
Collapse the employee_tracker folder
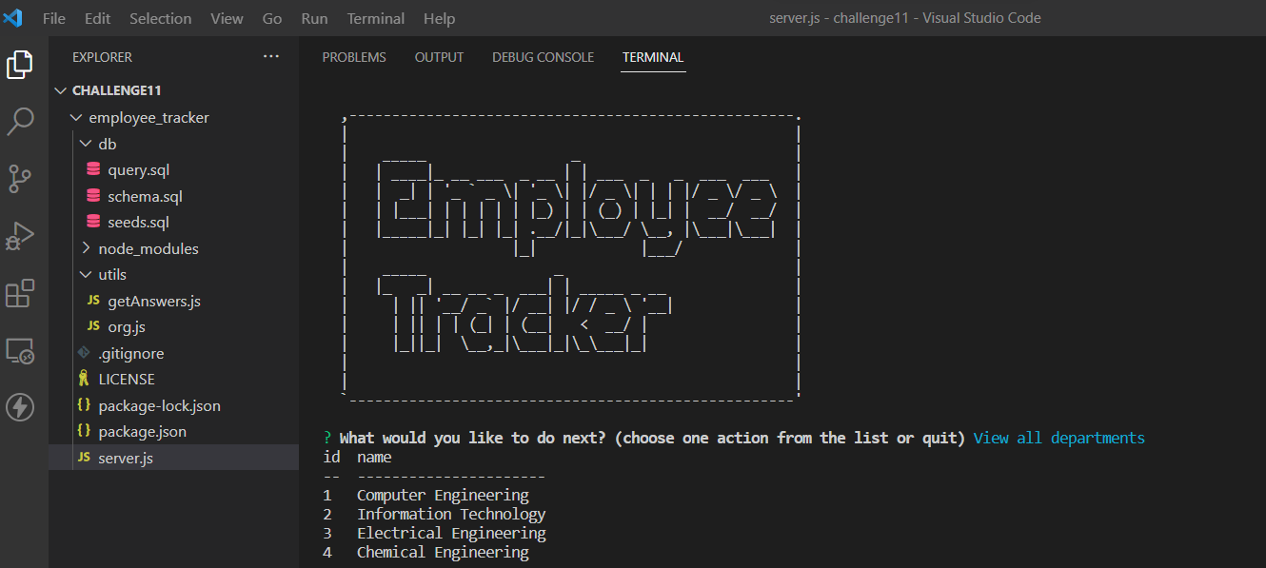click(x=76, y=117)
